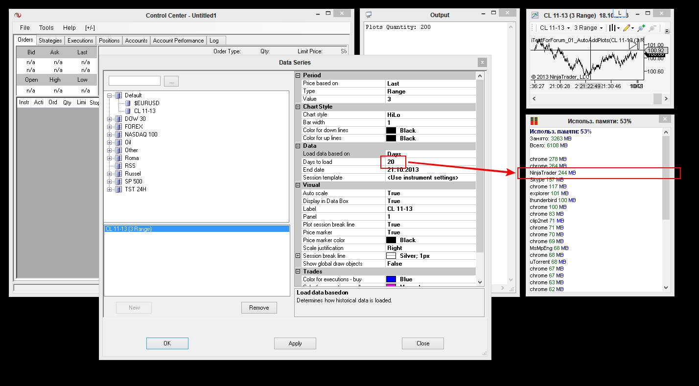Click the NinjaTrader logo in Control Center title bar
Viewport: 699px width, 386px height.
coord(18,15)
